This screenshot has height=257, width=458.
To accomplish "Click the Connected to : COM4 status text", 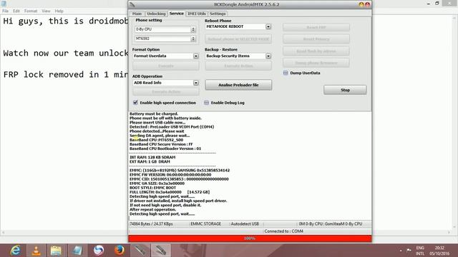I will pos(283,231).
